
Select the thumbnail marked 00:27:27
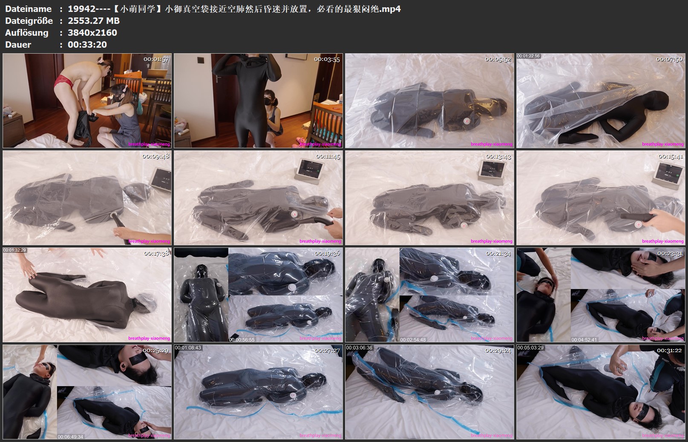point(258,392)
